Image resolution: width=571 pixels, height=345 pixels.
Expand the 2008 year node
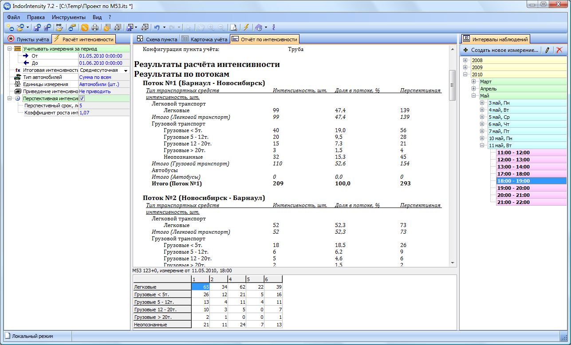pyautogui.click(x=465, y=60)
